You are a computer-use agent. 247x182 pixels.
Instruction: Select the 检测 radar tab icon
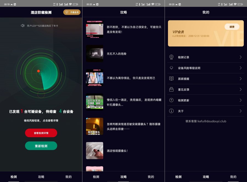point(14,177)
